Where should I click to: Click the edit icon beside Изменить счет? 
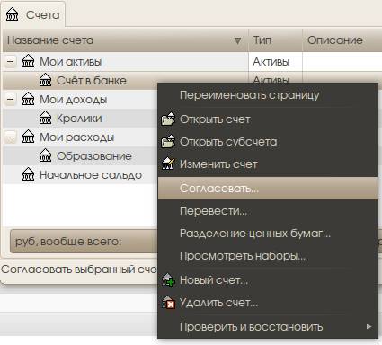tap(168, 164)
